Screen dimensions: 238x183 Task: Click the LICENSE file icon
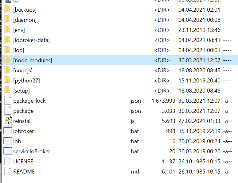coord(8,161)
